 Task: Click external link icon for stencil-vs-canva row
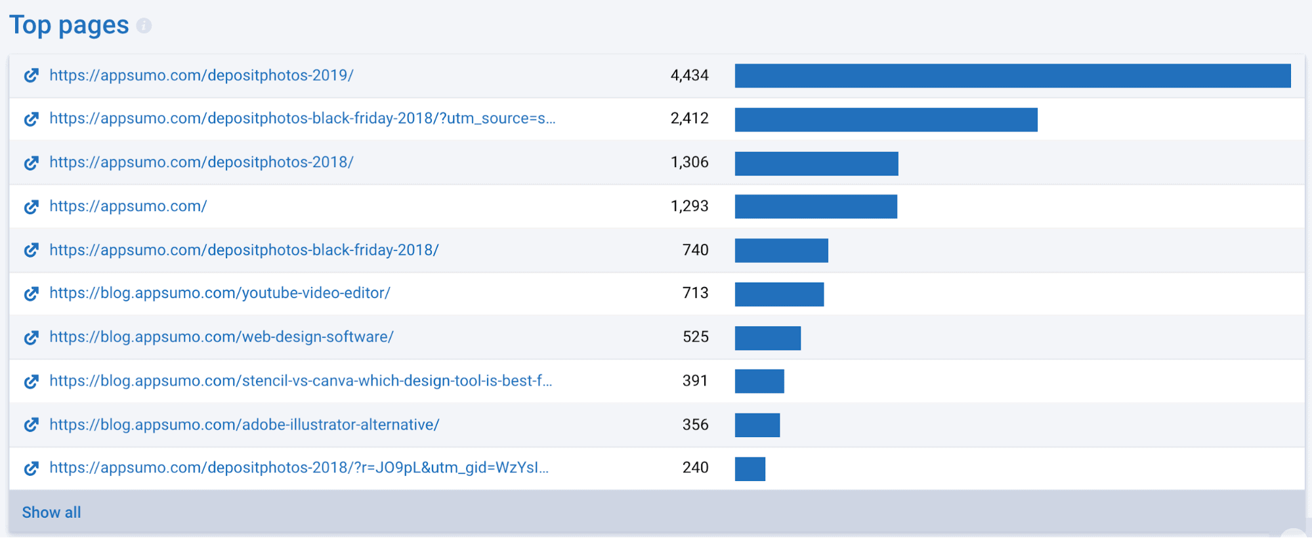[32, 381]
